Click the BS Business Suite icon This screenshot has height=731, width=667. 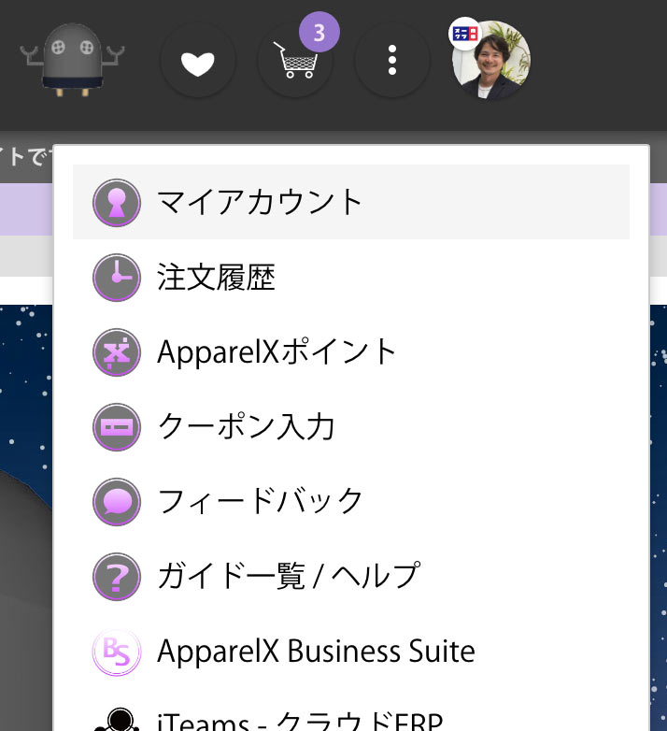coord(117,652)
